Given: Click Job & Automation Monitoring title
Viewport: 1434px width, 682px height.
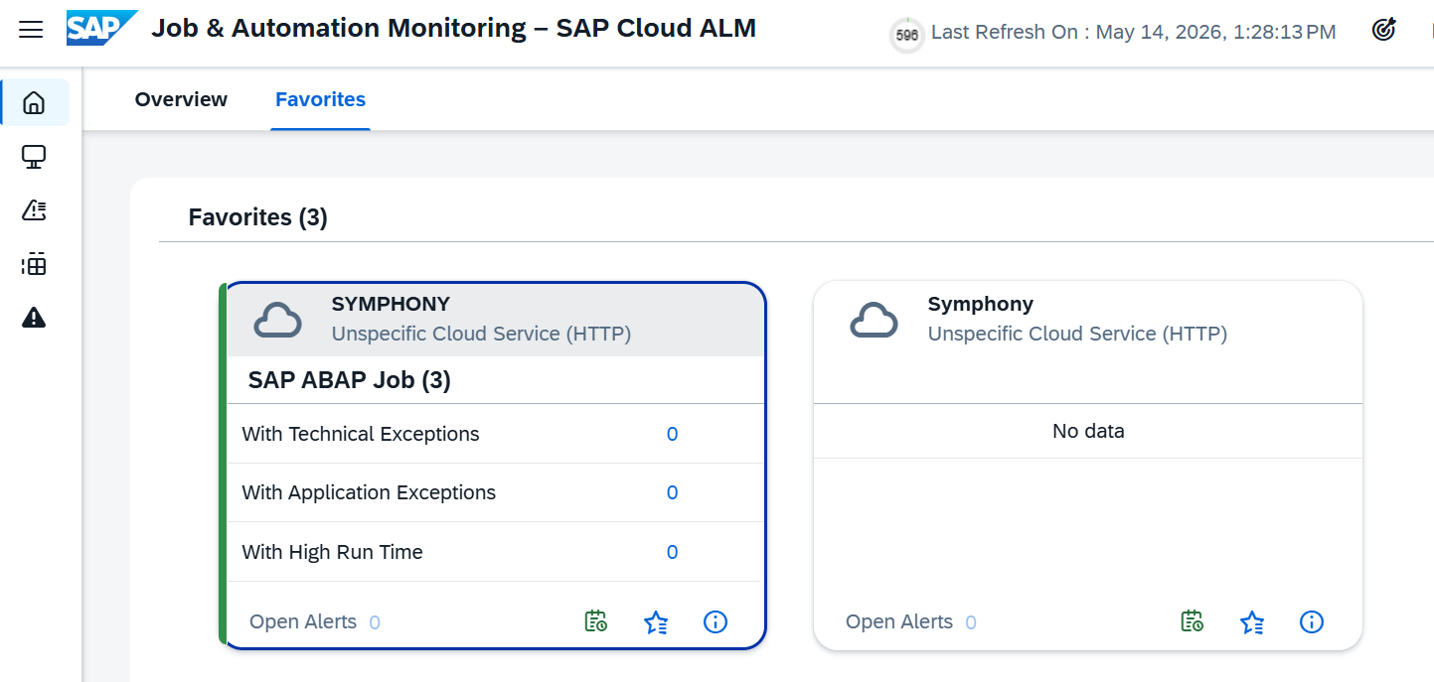Looking at the screenshot, I should coord(453,28).
